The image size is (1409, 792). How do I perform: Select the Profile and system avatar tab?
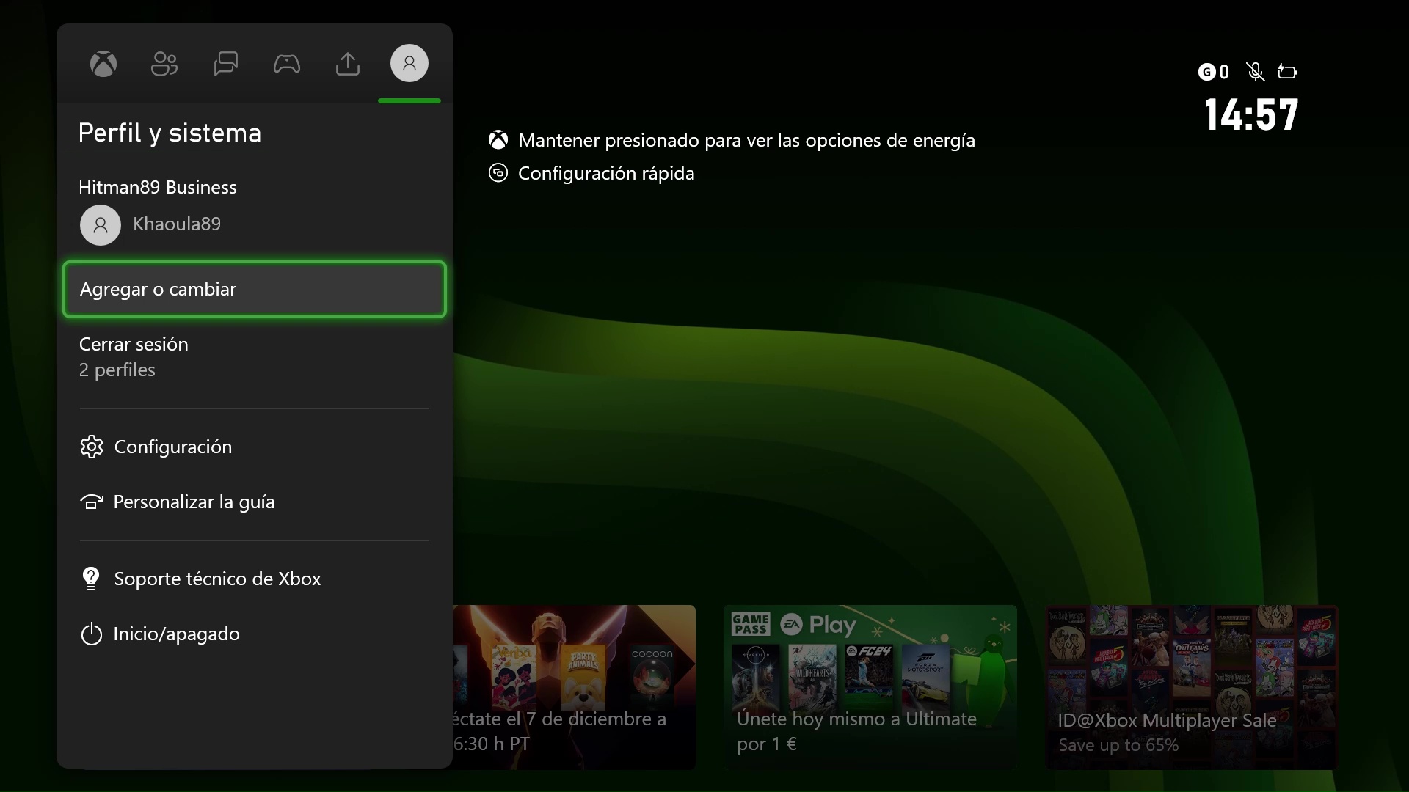click(409, 63)
